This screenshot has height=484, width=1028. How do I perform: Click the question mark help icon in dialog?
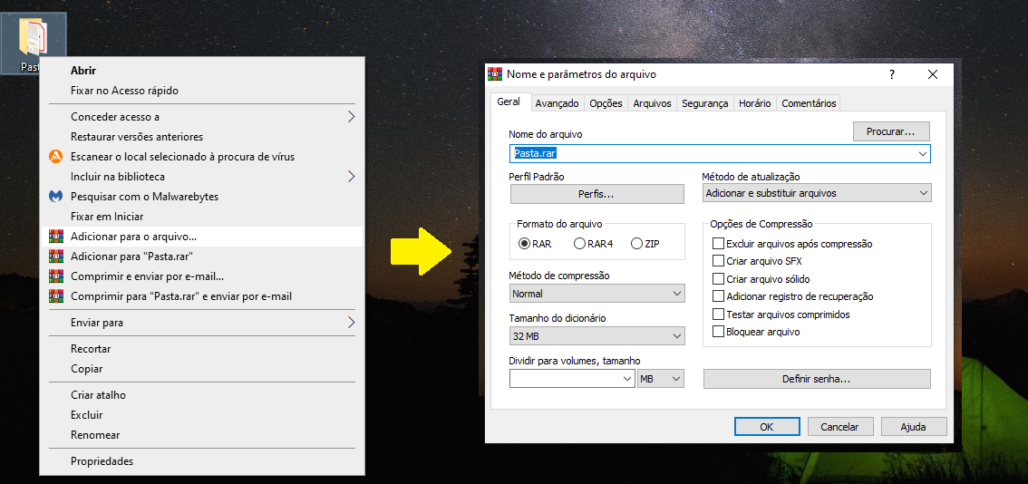[892, 74]
